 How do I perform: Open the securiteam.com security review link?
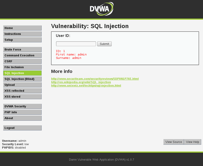[95, 79]
